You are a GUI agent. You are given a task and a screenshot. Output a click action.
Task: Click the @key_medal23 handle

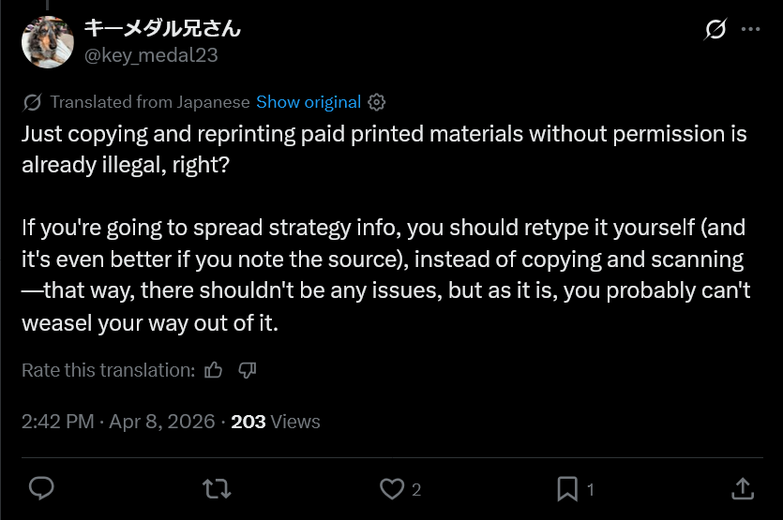pyautogui.click(x=151, y=54)
